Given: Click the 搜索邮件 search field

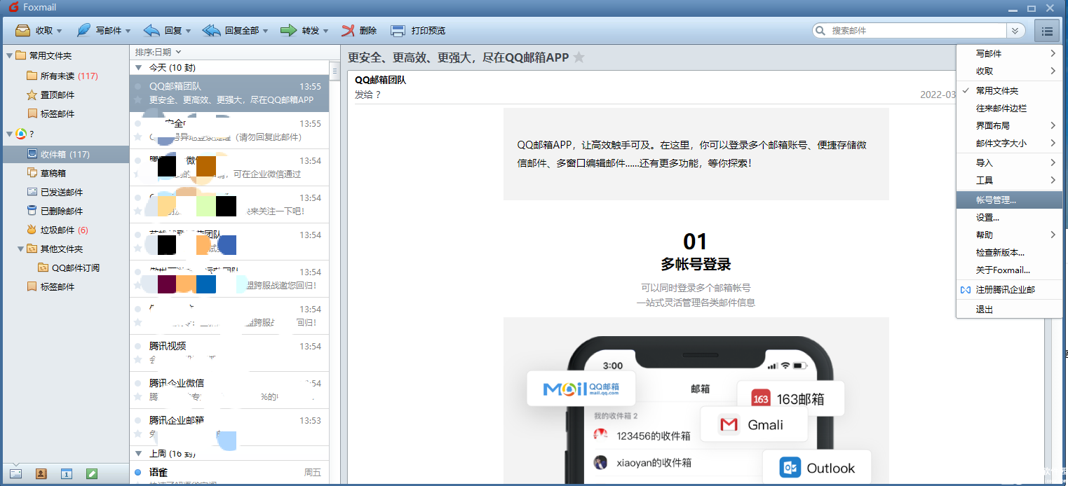Looking at the screenshot, I should [917, 31].
